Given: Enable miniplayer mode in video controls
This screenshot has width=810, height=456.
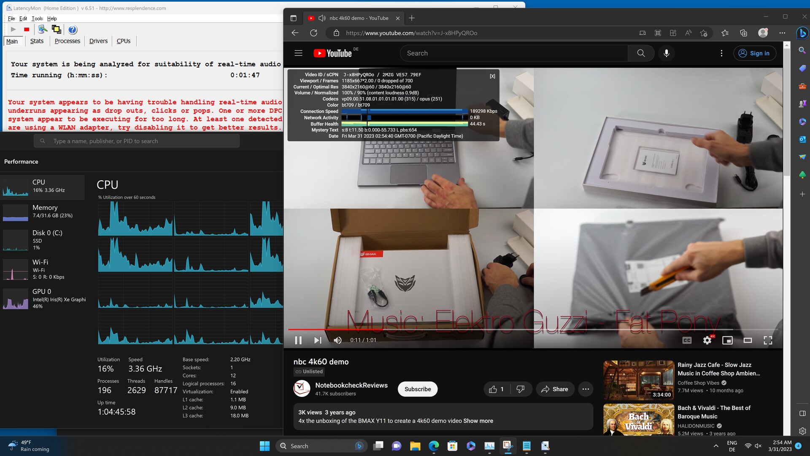Looking at the screenshot, I should pyautogui.click(x=727, y=340).
